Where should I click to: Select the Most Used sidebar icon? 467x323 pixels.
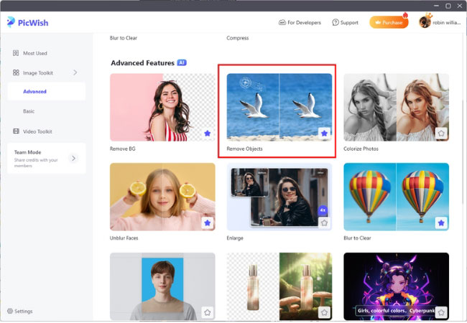(x=16, y=53)
